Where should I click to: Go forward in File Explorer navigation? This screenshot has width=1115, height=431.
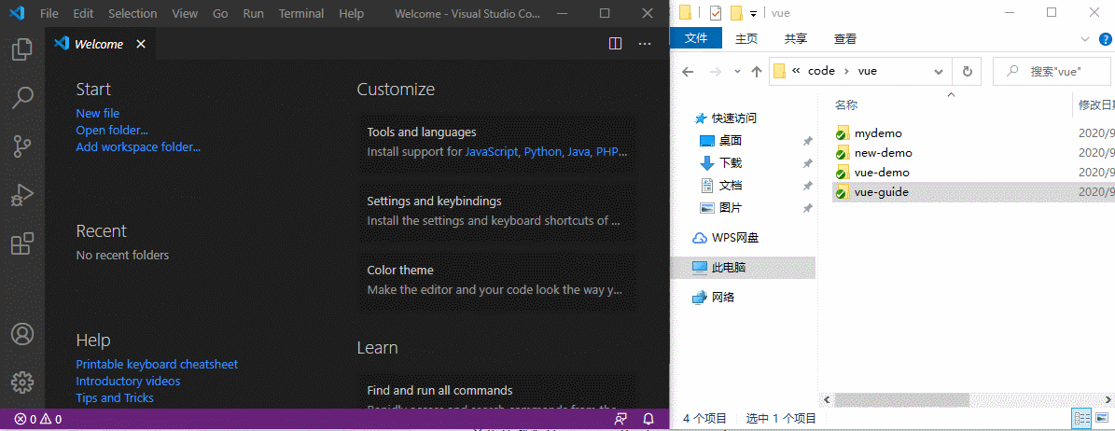pos(716,71)
